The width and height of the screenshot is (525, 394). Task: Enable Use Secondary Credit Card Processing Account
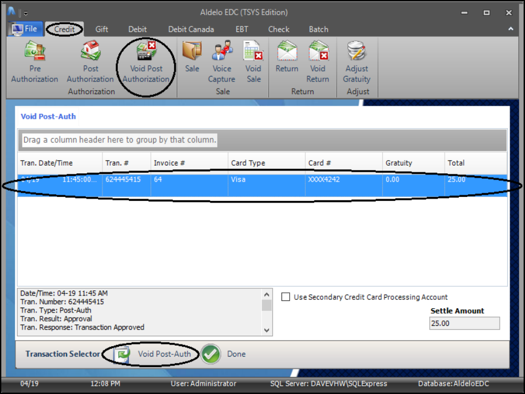pyautogui.click(x=285, y=297)
